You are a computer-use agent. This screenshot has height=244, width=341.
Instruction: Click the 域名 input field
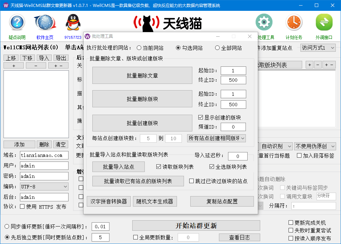(x=44, y=155)
